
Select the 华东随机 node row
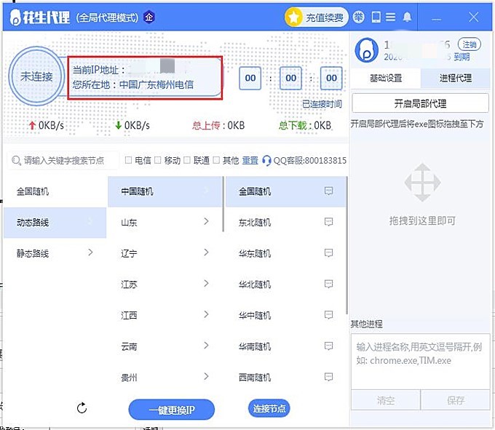click(x=285, y=253)
